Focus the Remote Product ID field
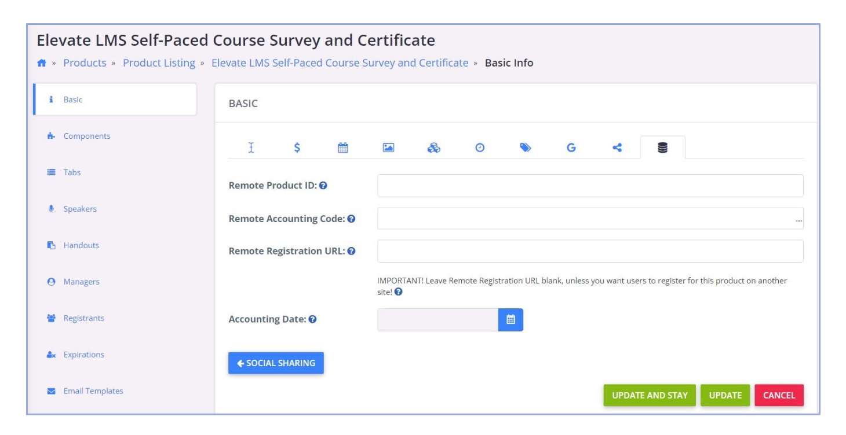The image size is (846, 435). click(x=590, y=186)
